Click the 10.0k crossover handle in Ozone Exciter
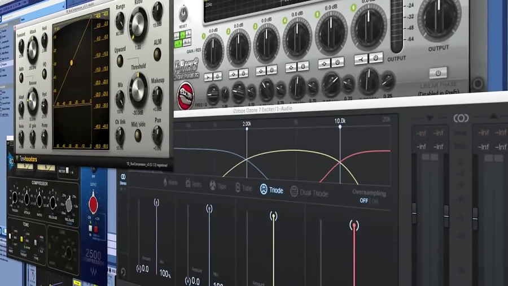Image resolution: width=508 pixels, height=286 pixels. pyautogui.click(x=340, y=127)
